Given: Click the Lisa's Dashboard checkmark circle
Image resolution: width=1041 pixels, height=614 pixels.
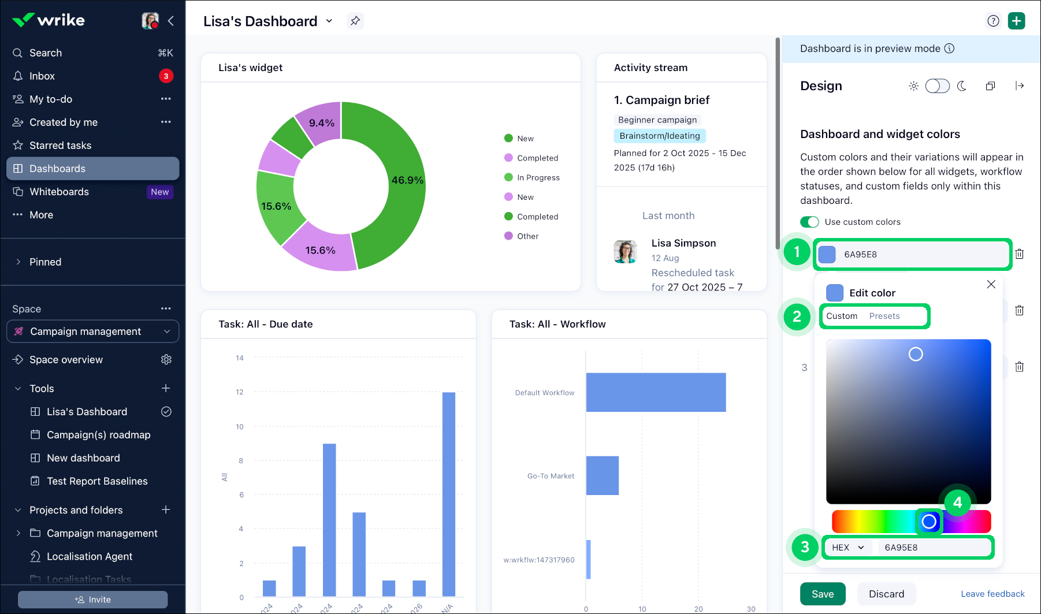Looking at the screenshot, I should 166,412.
